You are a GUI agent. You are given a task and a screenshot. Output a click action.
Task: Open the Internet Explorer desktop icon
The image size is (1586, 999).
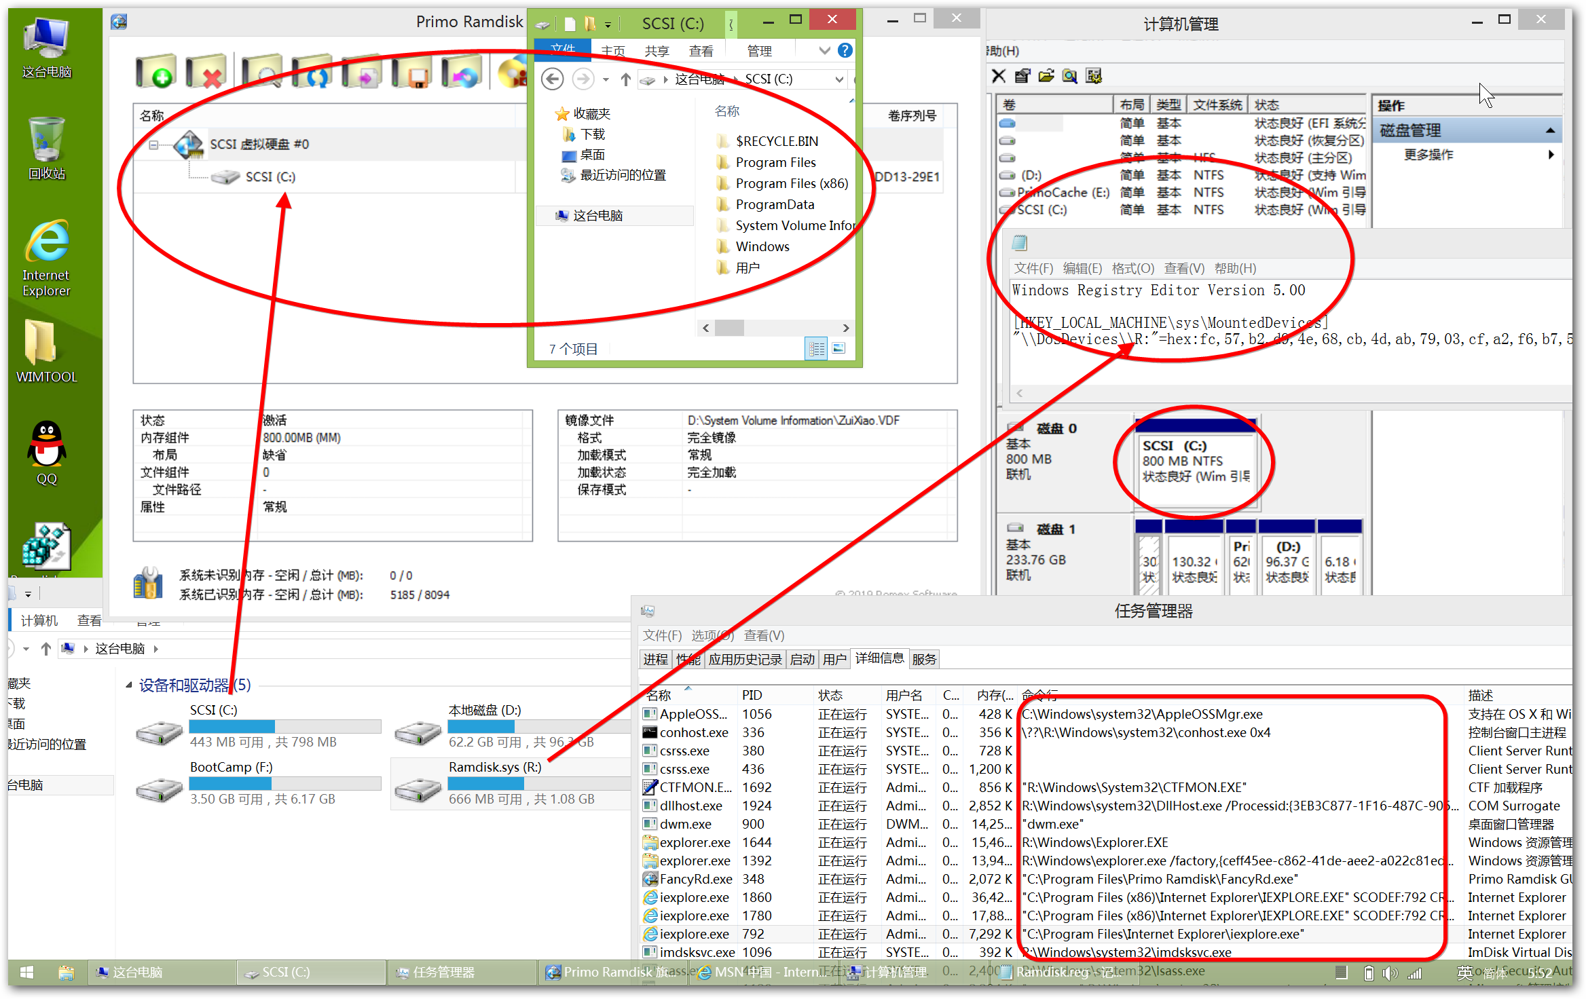[x=46, y=258]
